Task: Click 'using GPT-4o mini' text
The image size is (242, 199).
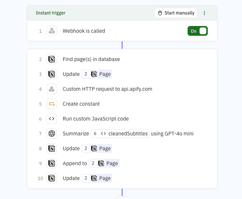Action: (172, 134)
